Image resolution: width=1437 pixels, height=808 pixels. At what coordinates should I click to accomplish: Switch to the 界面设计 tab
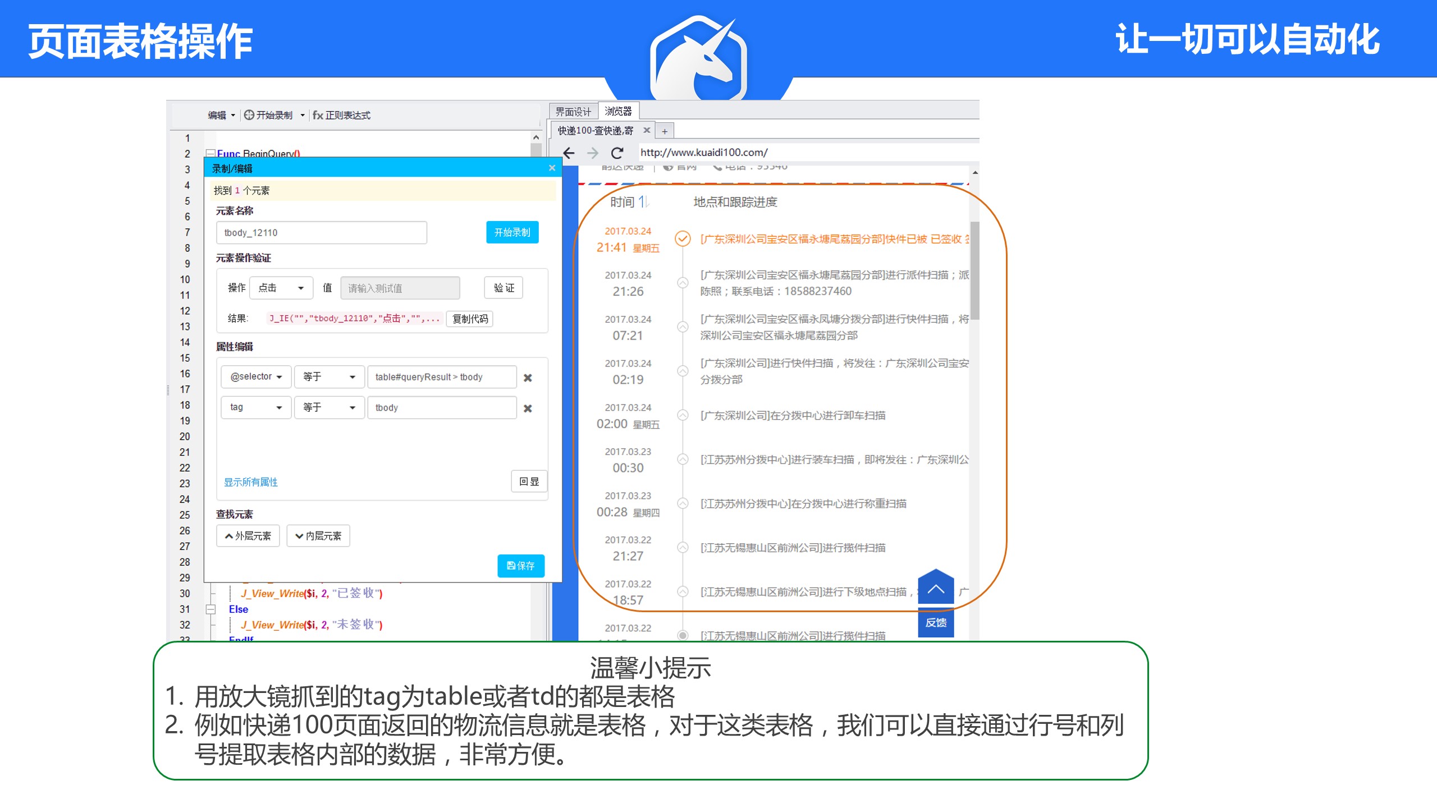click(573, 112)
